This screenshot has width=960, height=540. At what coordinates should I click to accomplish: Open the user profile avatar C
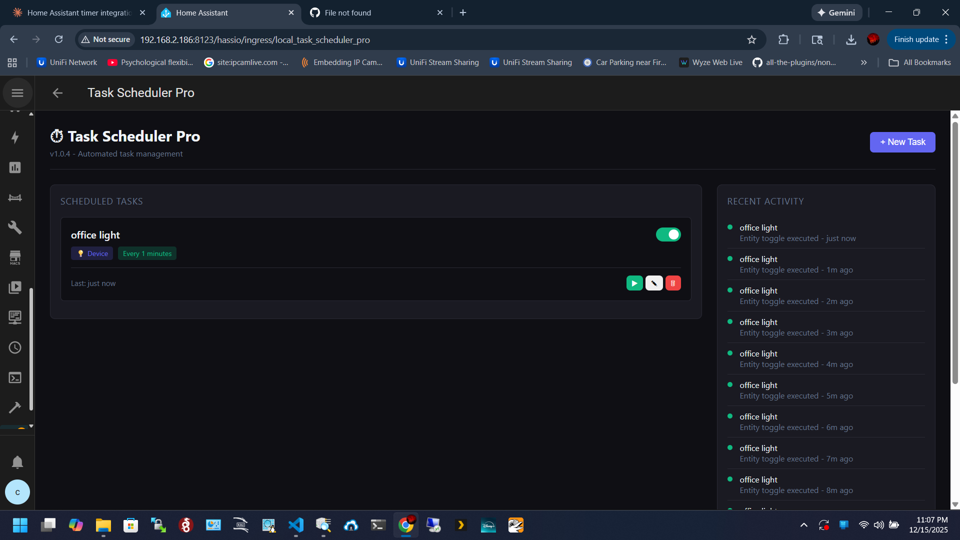click(17, 492)
